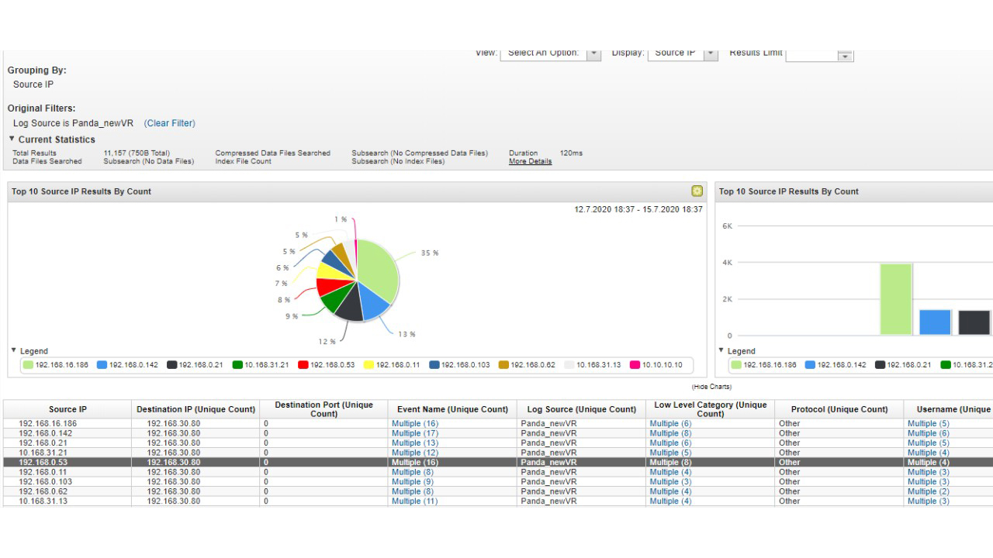Click the blue bar in bar chart
993x558 pixels.
(x=935, y=322)
